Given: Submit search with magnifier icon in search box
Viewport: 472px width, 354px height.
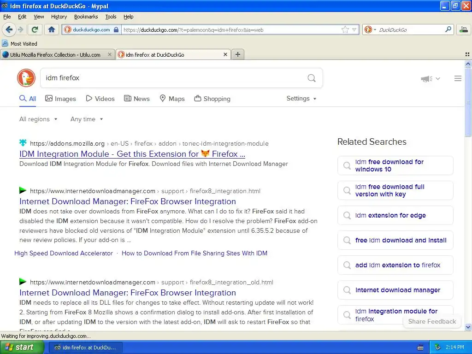Looking at the screenshot, I should 312,78.
